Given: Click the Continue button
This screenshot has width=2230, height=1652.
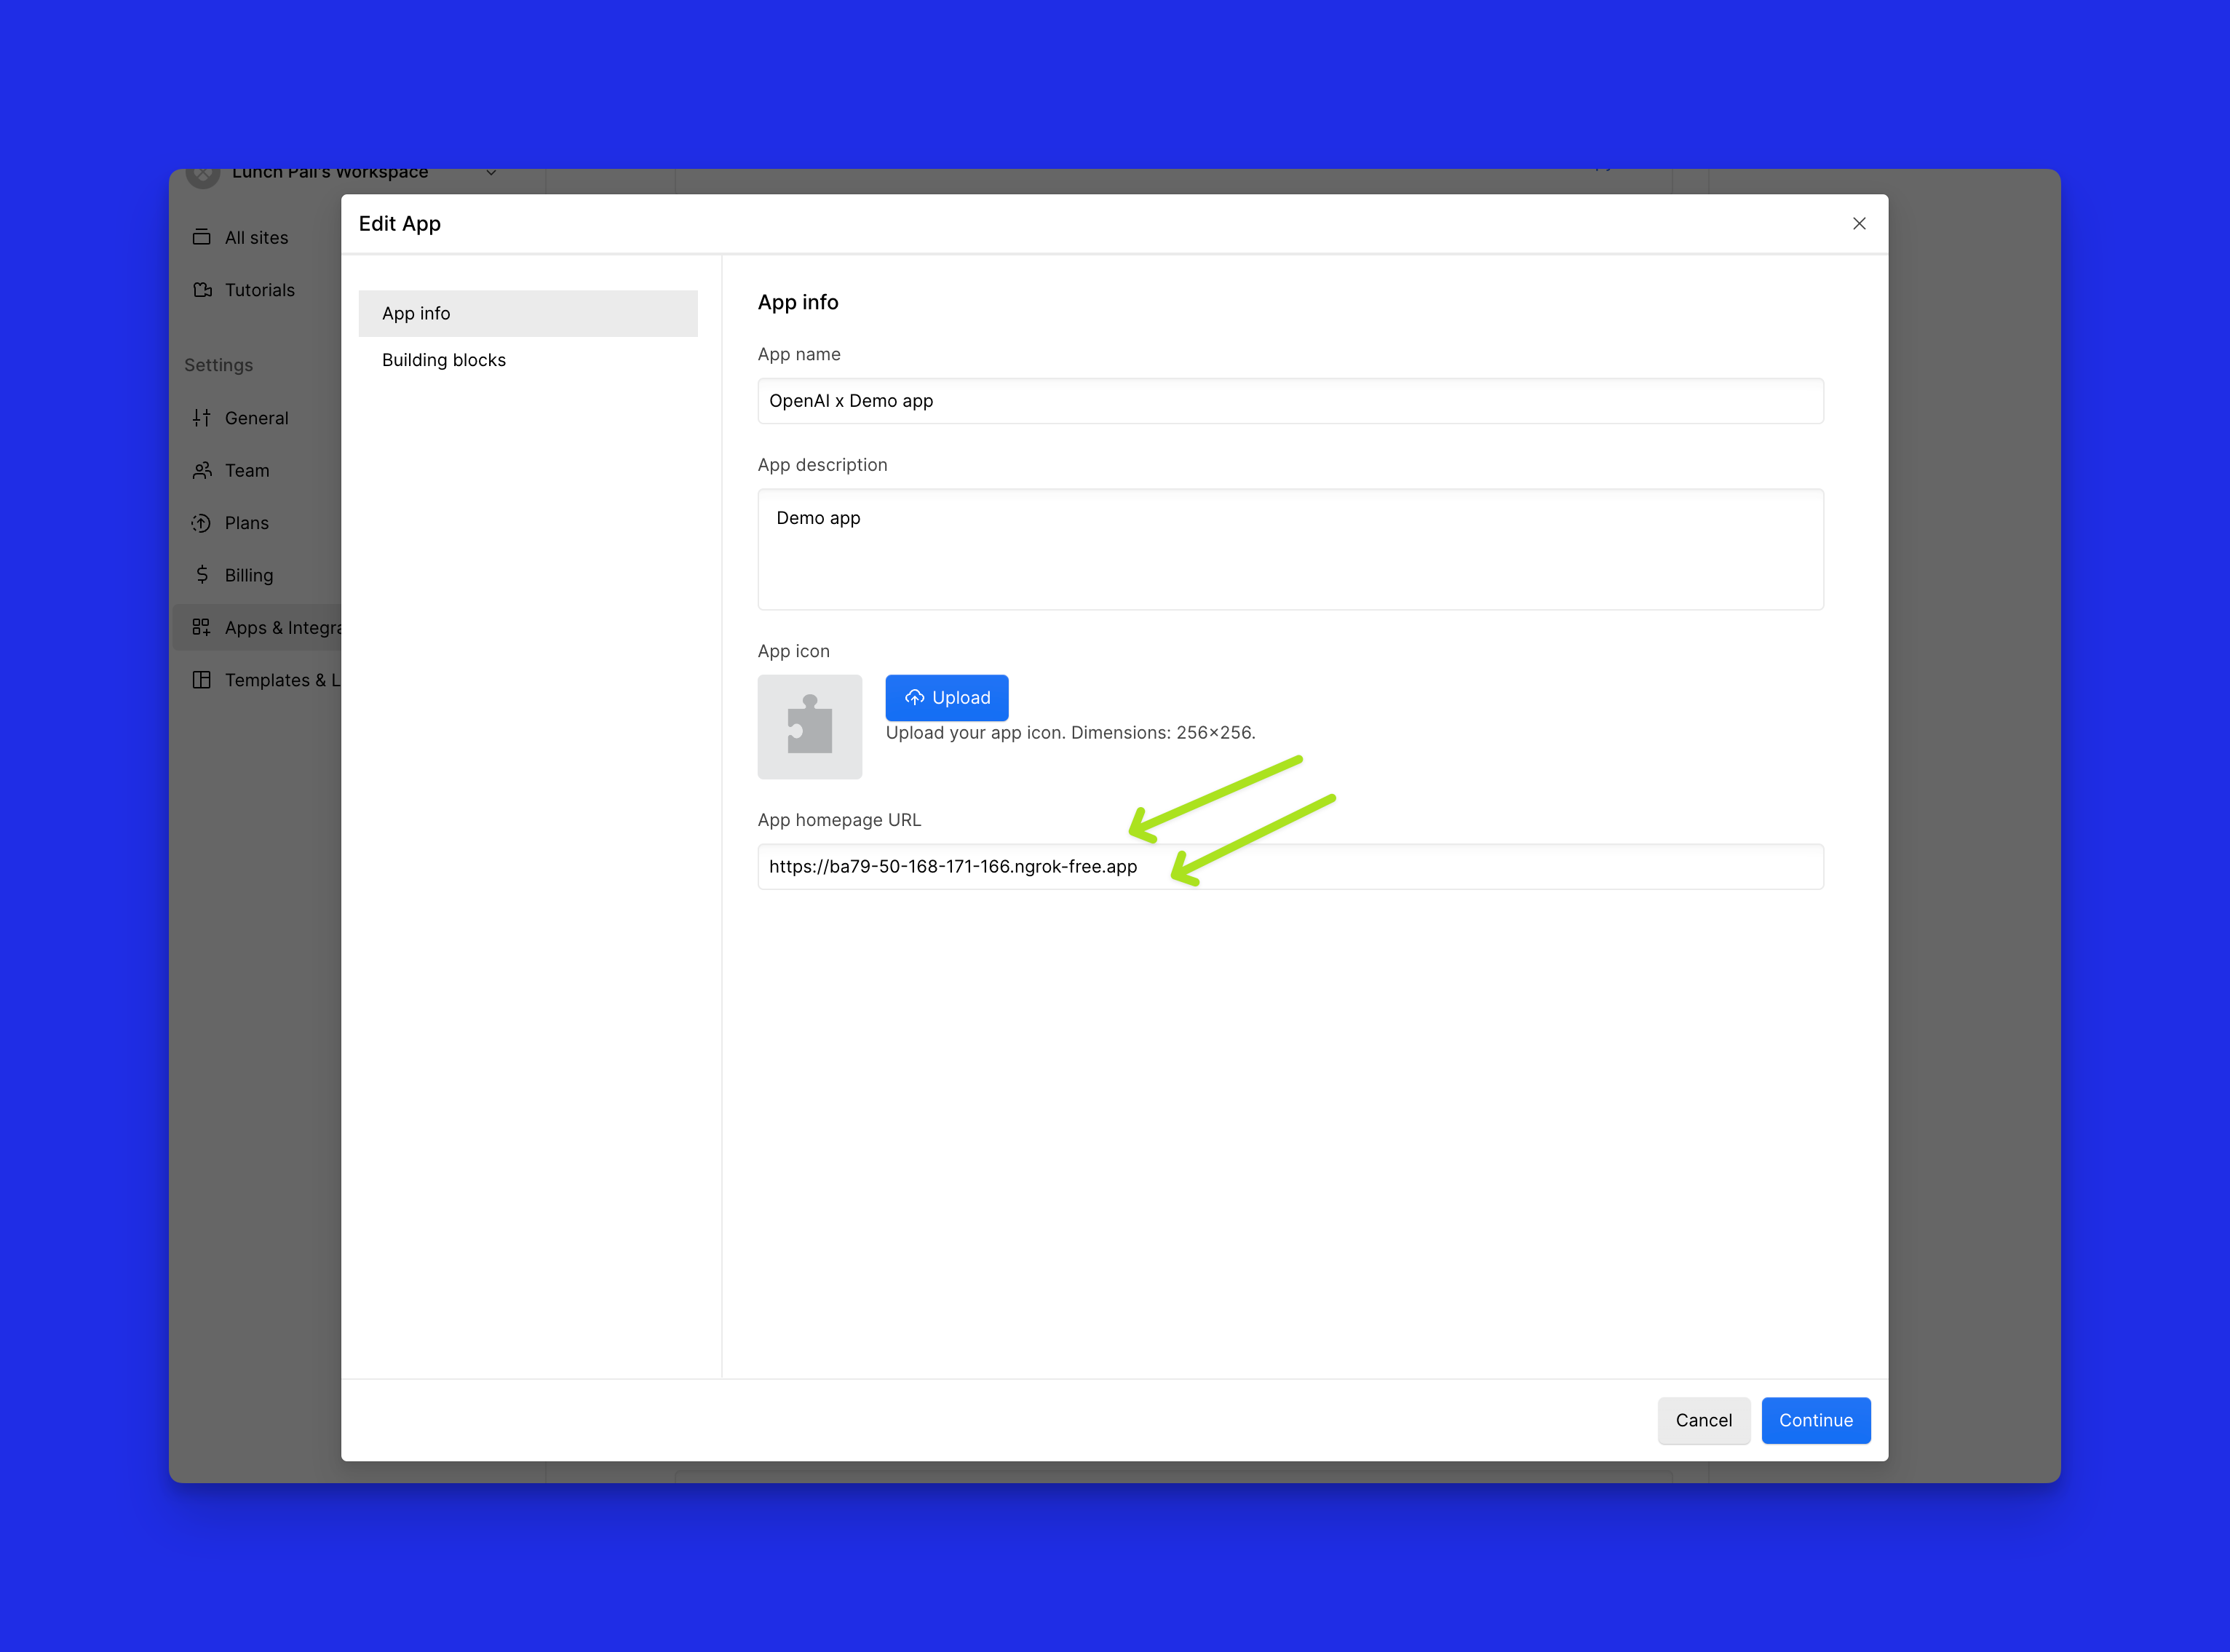Looking at the screenshot, I should point(1815,1420).
